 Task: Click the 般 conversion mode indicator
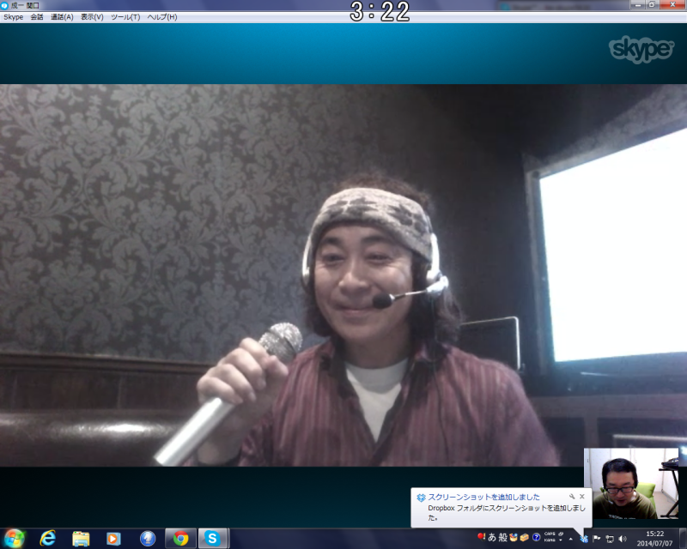tap(502, 537)
